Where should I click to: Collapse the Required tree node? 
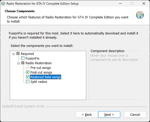(x=13, y=54)
